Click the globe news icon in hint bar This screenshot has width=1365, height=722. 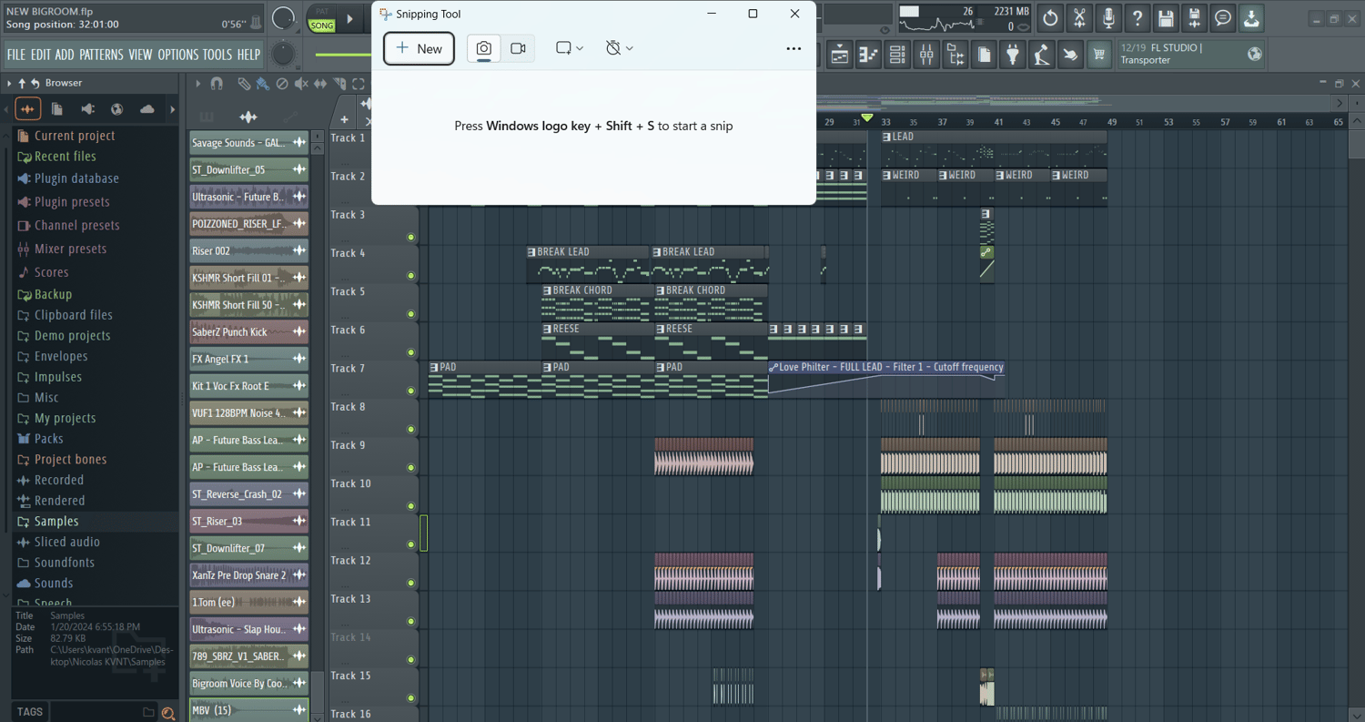click(x=1255, y=55)
